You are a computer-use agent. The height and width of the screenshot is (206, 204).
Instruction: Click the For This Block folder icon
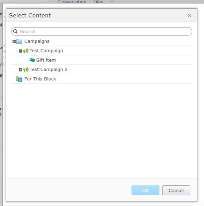coord(19,79)
